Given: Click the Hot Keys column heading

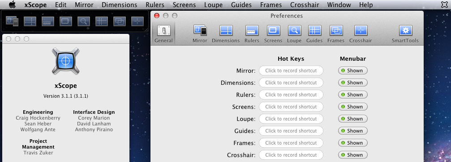Looking at the screenshot, I should tap(291, 59).
